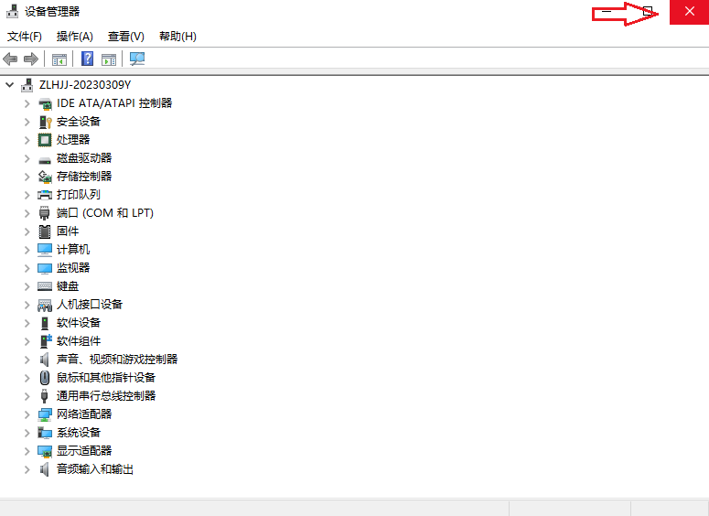Scan for hardware changes toolbar icon
The width and height of the screenshot is (709, 516).
click(x=137, y=59)
